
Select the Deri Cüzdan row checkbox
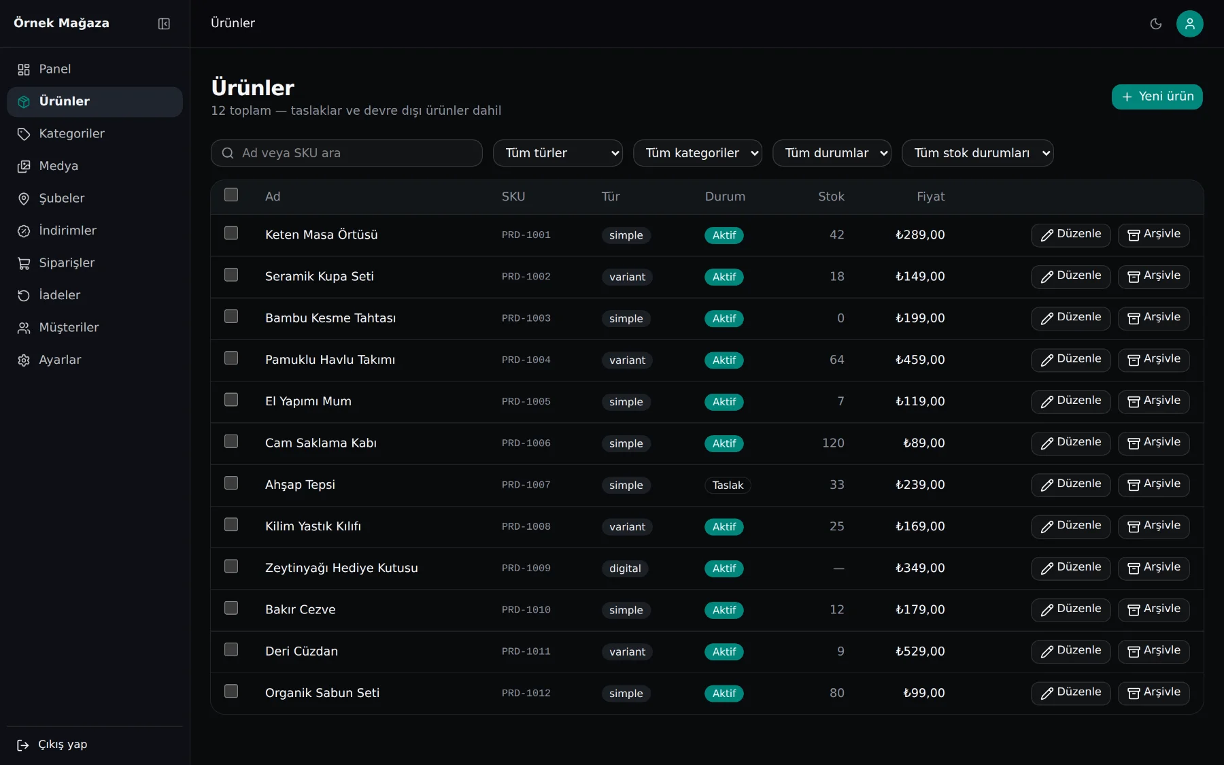[x=231, y=649]
